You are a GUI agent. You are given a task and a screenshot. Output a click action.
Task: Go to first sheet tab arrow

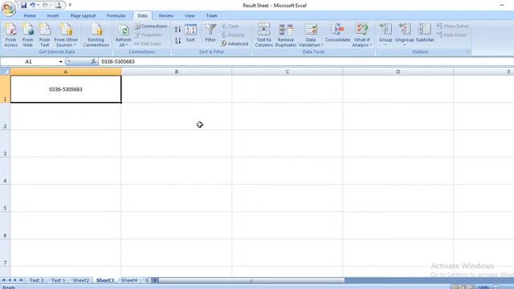(3, 280)
